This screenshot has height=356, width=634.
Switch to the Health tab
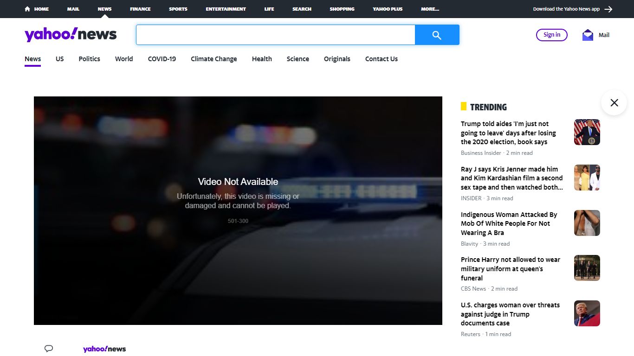pyautogui.click(x=262, y=59)
